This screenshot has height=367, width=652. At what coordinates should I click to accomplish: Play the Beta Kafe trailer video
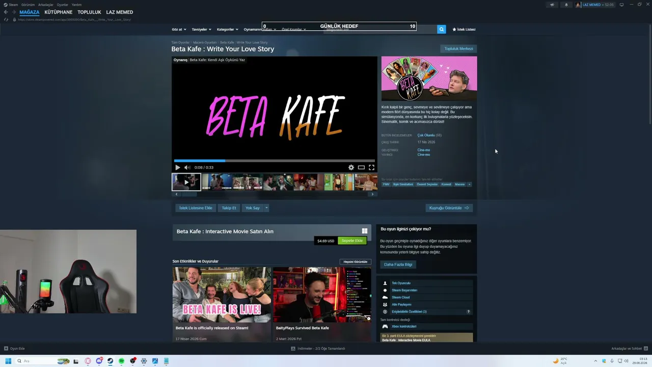[177, 167]
